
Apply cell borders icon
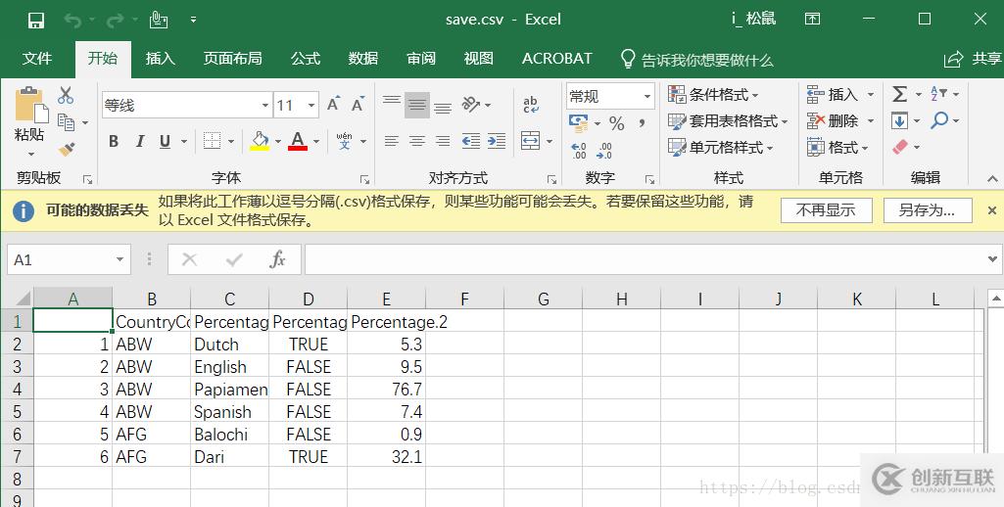(212, 141)
